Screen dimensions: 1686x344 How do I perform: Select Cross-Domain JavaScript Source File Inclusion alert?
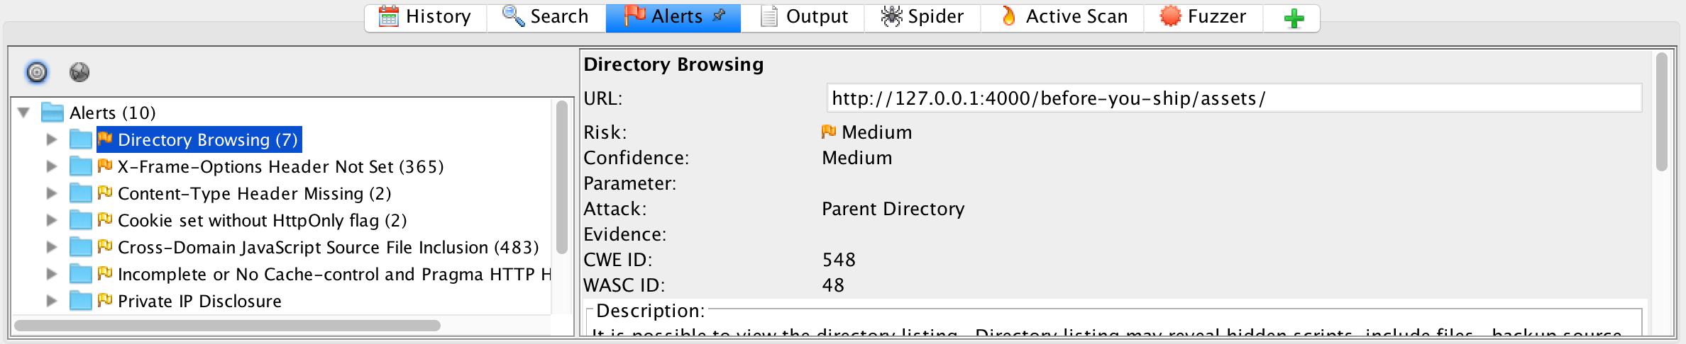328,247
